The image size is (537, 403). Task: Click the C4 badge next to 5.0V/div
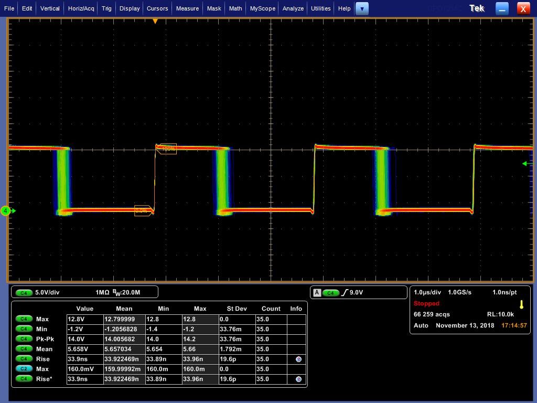[x=24, y=292]
